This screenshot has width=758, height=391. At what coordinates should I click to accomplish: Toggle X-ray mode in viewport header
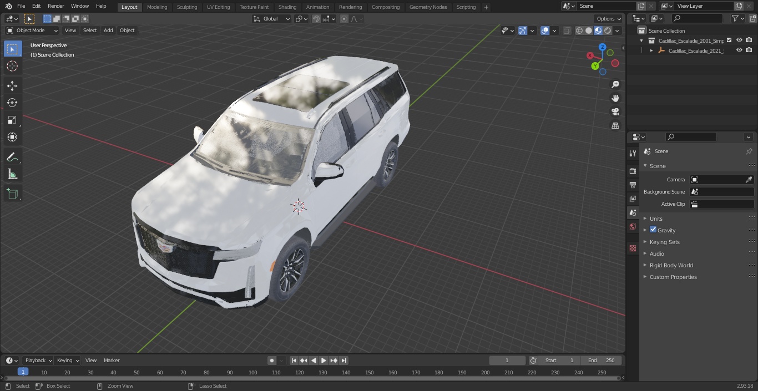point(567,31)
